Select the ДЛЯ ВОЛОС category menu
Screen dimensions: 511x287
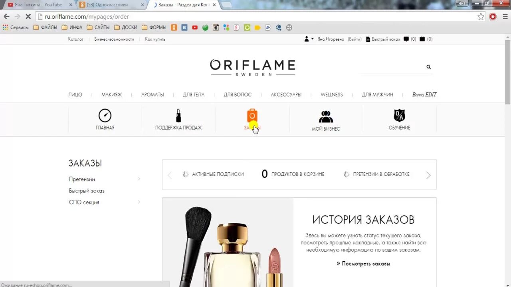click(238, 95)
